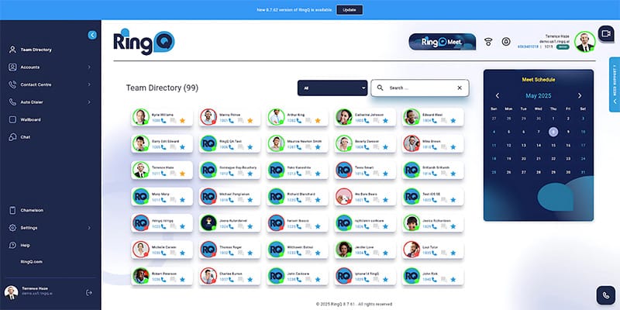This screenshot has height=310, width=620.
Task: Click the Team Directory (99) heading
Action: coord(162,88)
